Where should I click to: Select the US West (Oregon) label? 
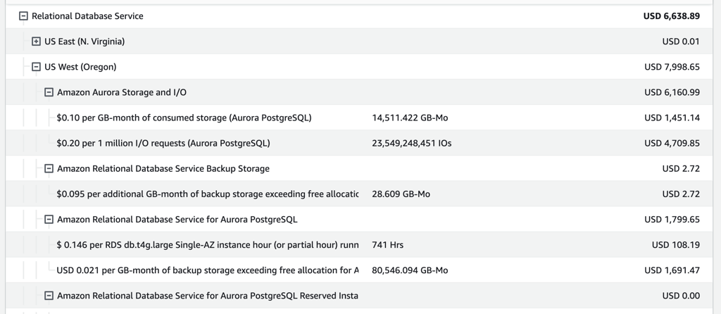tap(80, 67)
